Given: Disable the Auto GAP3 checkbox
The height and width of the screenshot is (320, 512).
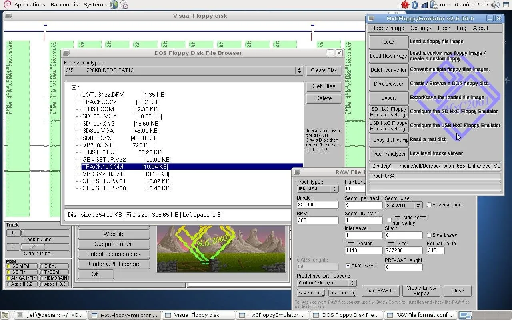Looking at the screenshot, I should tap(348, 265).
